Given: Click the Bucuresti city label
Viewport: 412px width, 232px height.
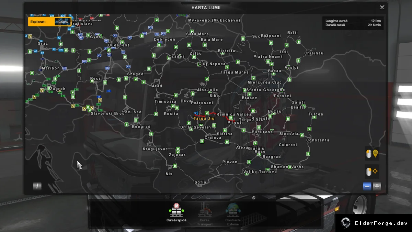Looking at the screenshot, I should coord(262,132).
